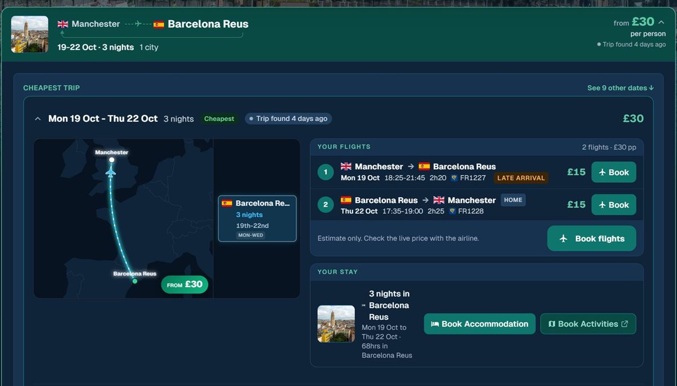Select the Manchester marker on the map
677x386 pixels.
pyautogui.click(x=112, y=159)
